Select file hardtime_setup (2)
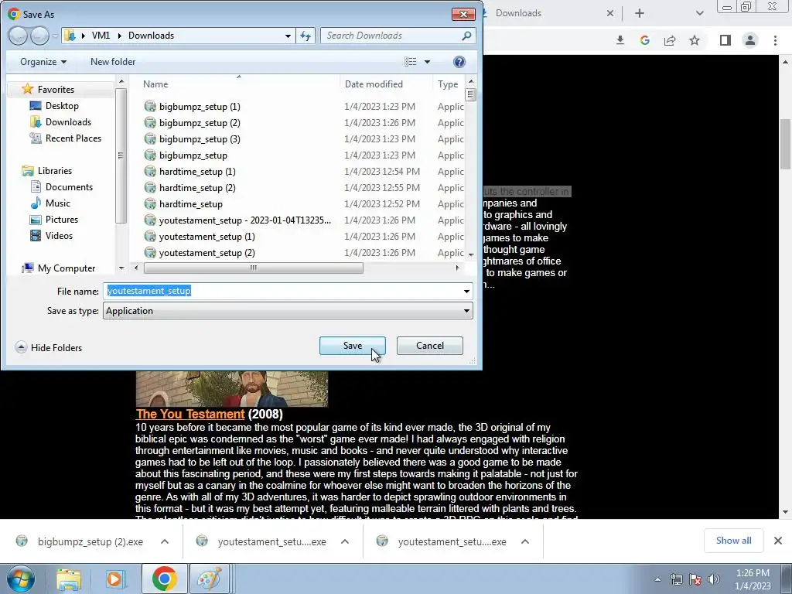Viewport: 792px width, 594px height. click(197, 187)
